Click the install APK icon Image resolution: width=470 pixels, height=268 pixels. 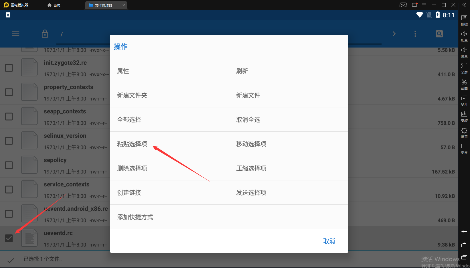pos(464,116)
